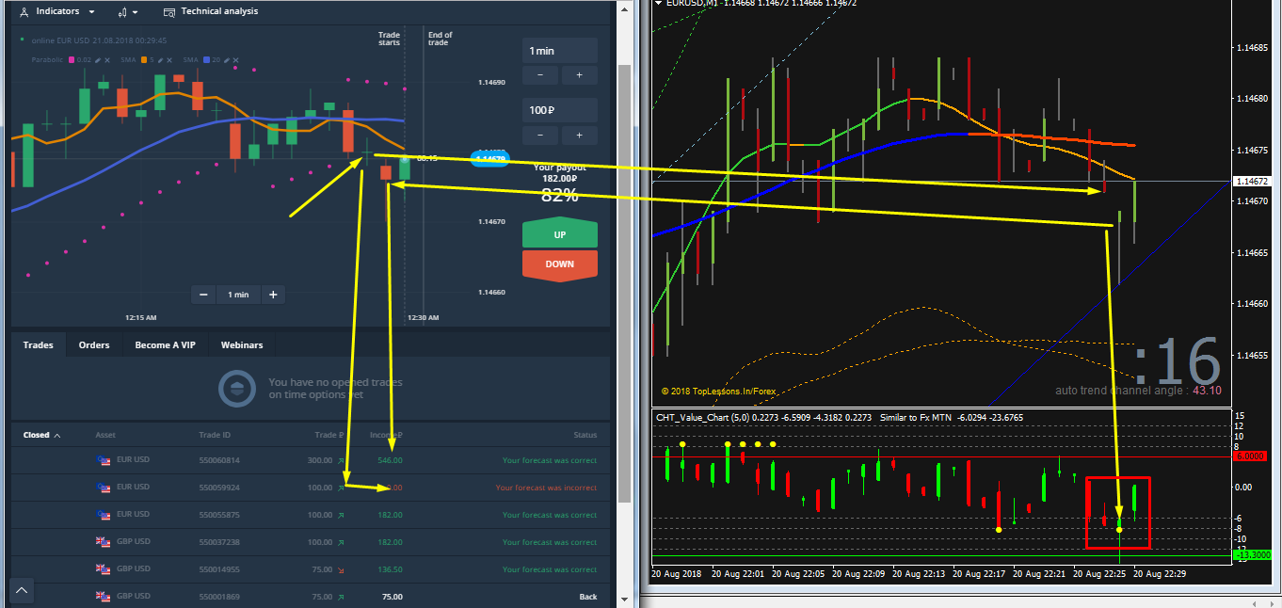Click the empty-trades shield icon
Viewport: 1282px width, 608px height.
click(x=236, y=388)
